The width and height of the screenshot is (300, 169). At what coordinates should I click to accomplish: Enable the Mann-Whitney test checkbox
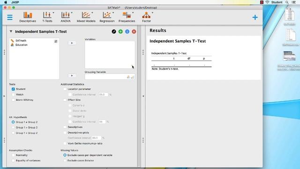(x=13, y=100)
